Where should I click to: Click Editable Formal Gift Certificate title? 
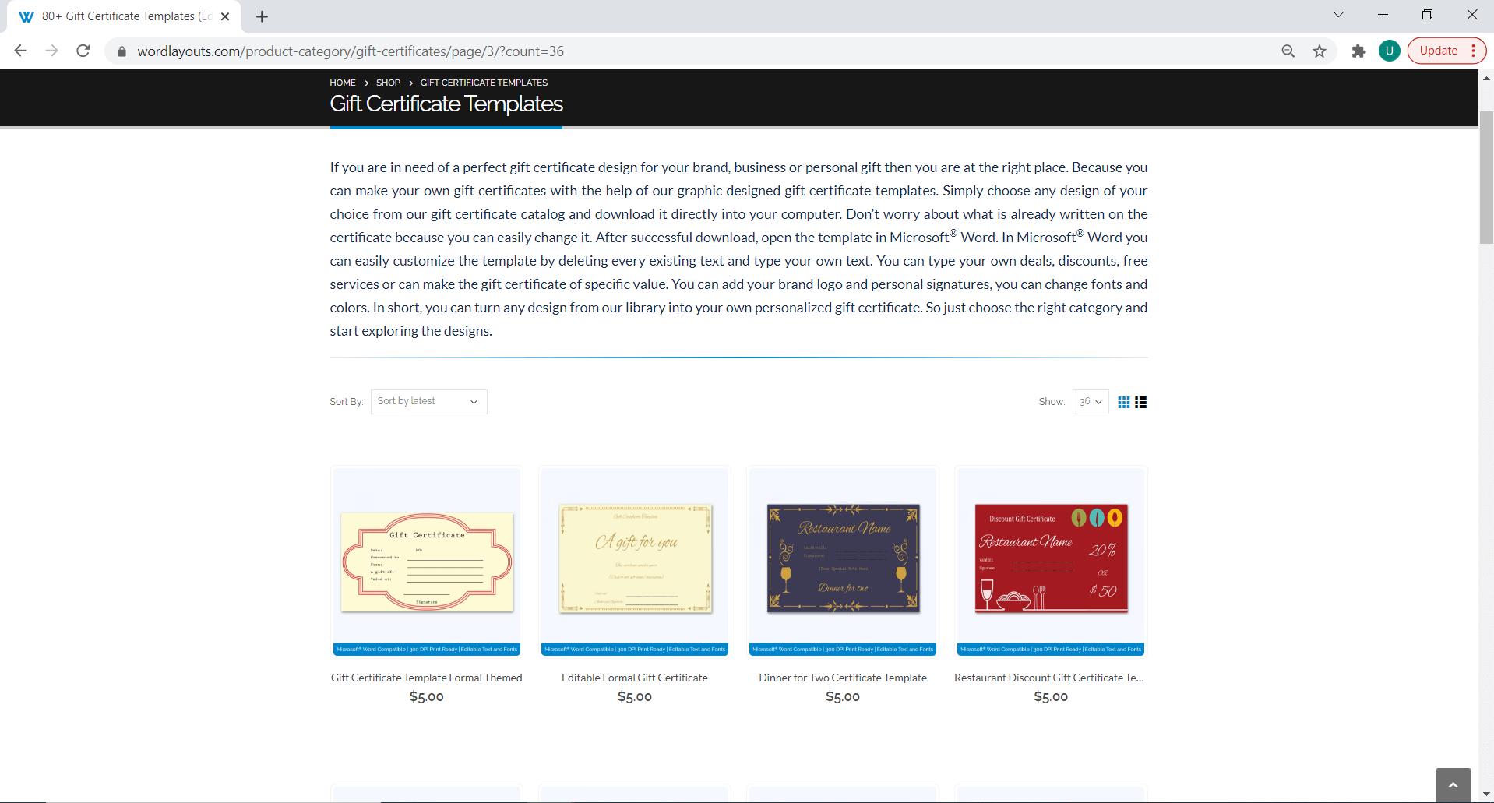(x=635, y=678)
